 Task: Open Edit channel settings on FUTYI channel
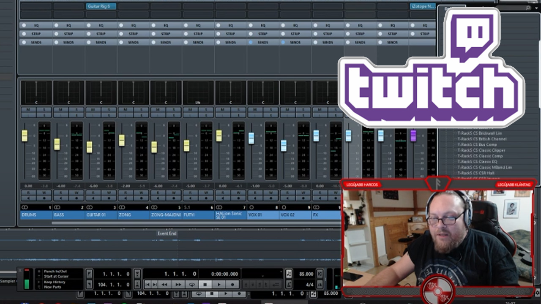206,115
